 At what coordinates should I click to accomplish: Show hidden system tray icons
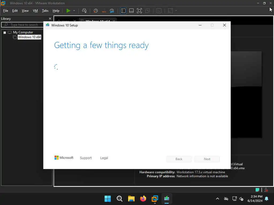218,199
